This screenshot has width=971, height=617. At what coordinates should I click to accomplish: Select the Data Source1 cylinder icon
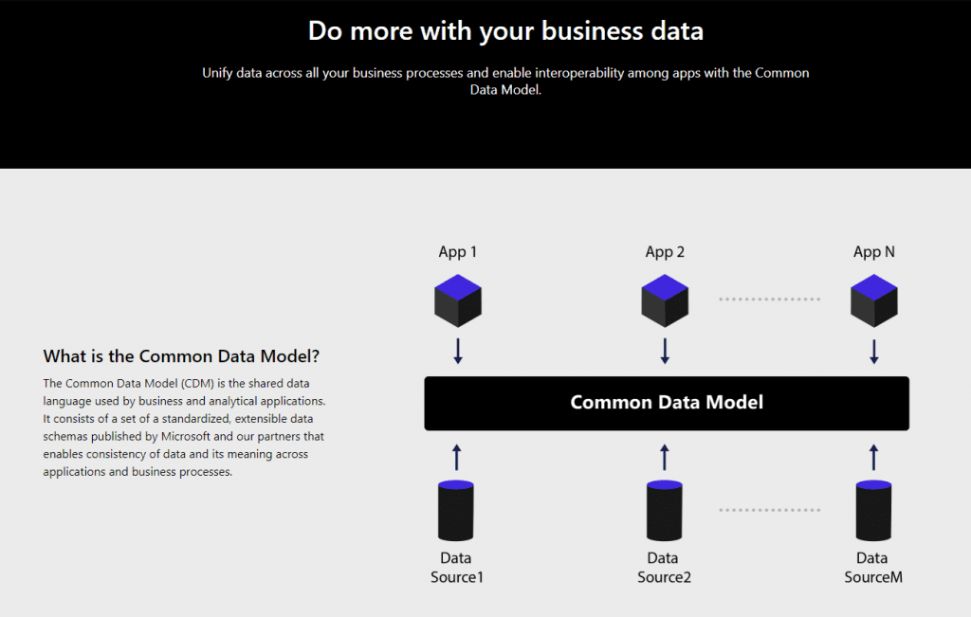(456, 510)
